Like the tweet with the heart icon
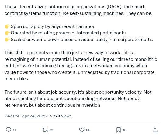 tap(82, 130)
